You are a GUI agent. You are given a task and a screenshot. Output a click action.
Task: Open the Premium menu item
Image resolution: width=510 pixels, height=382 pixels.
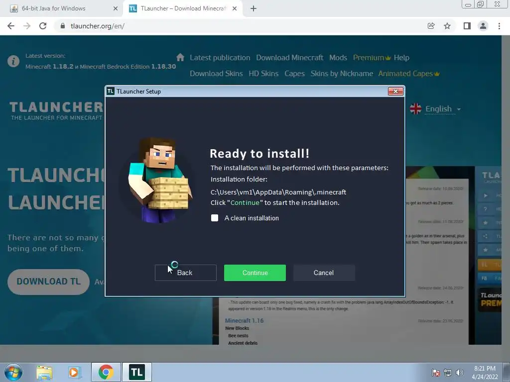coord(372,58)
